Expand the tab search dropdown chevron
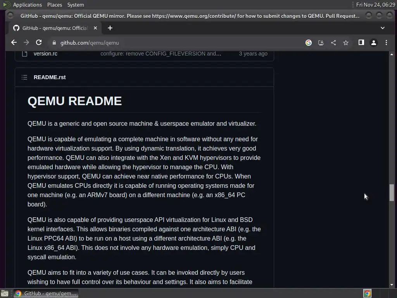397x298 pixels. click(x=383, y=28)
